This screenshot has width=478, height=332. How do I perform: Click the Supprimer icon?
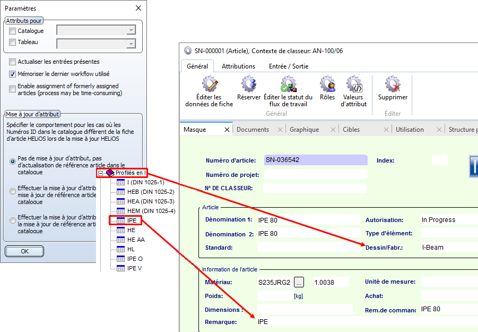(393, 84)
